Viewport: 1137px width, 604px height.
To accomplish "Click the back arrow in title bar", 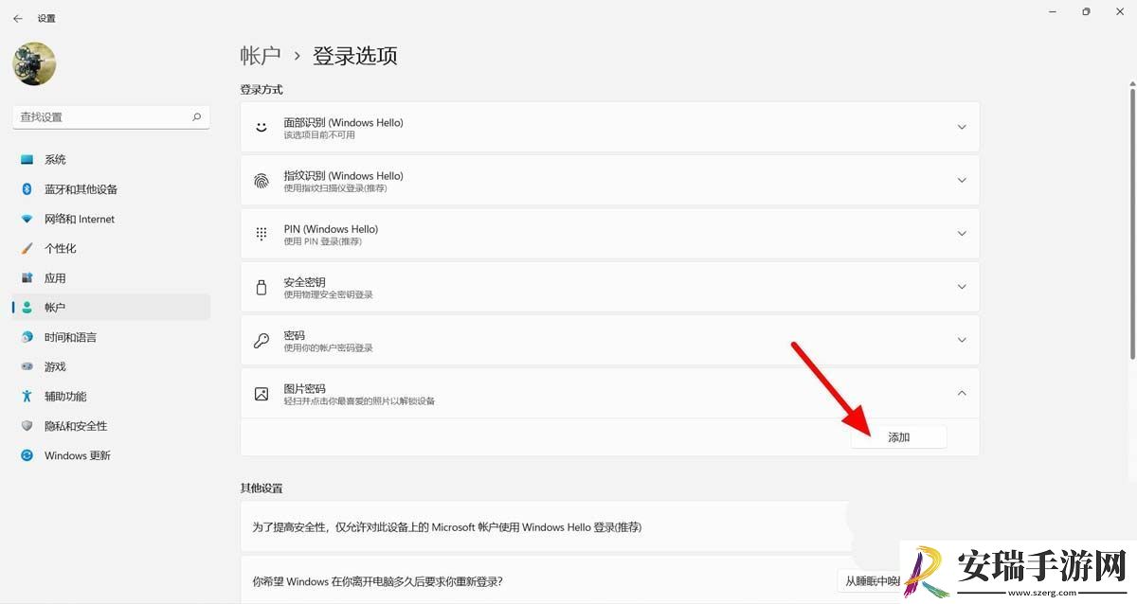I will (17, 18).
